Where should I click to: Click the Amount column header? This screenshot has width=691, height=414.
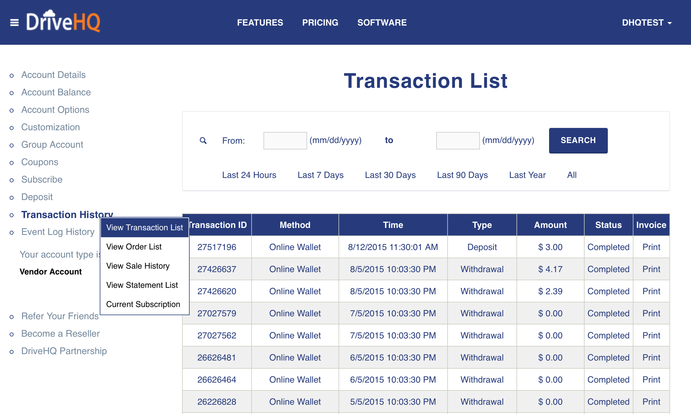point(550,225)
